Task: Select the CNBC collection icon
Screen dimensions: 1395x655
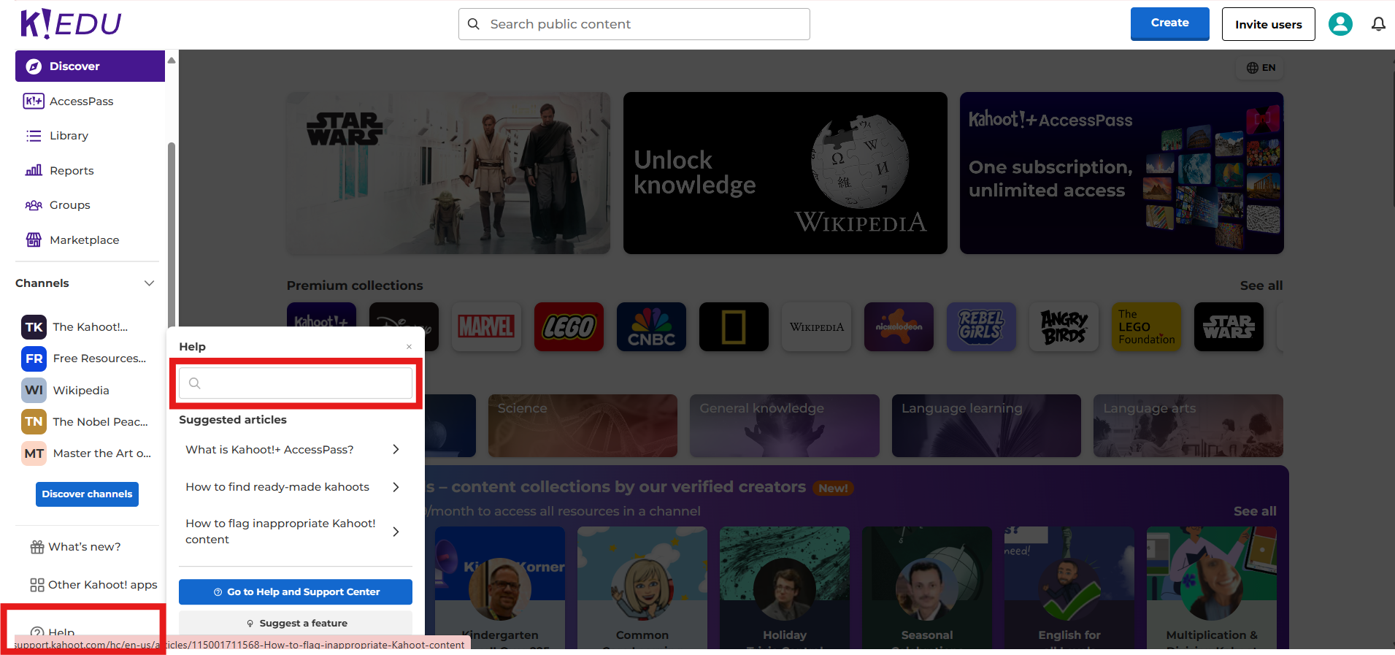Action: (x=650, y=327)
